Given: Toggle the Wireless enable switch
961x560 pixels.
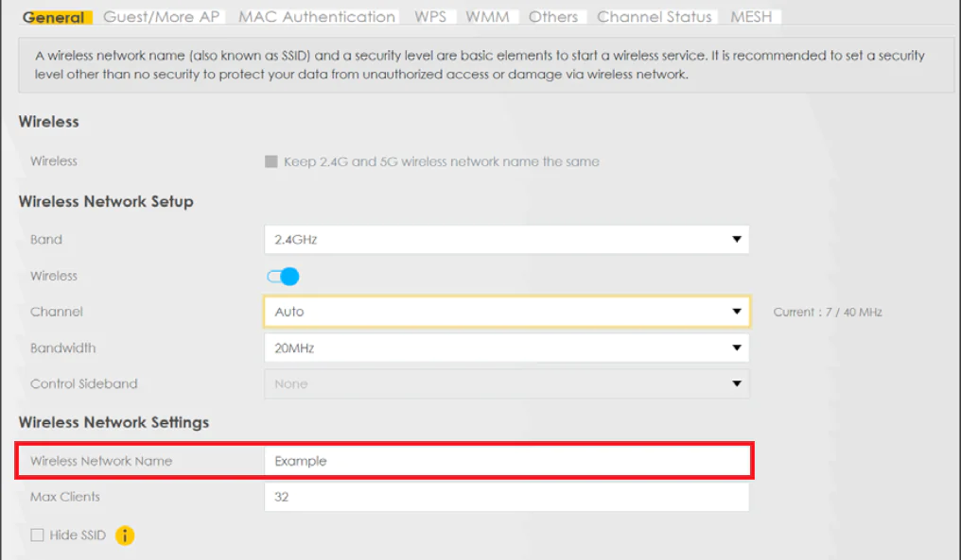Looking at the screenshot, I should (283, 277).
